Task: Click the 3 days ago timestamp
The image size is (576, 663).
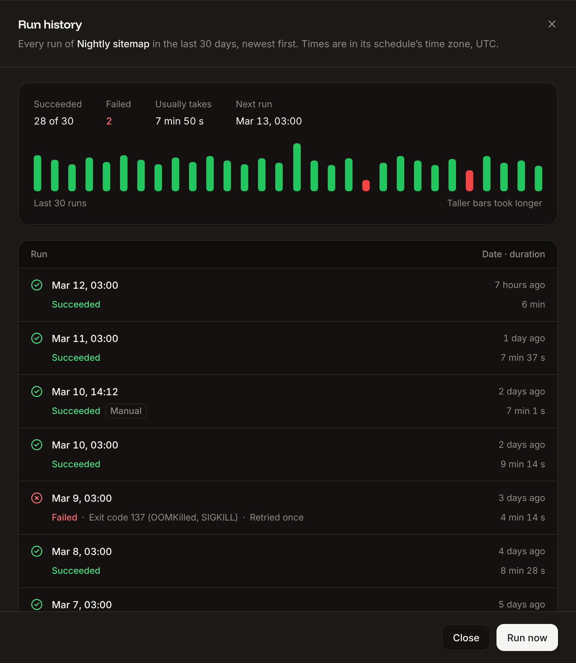Action: [522, 498]
